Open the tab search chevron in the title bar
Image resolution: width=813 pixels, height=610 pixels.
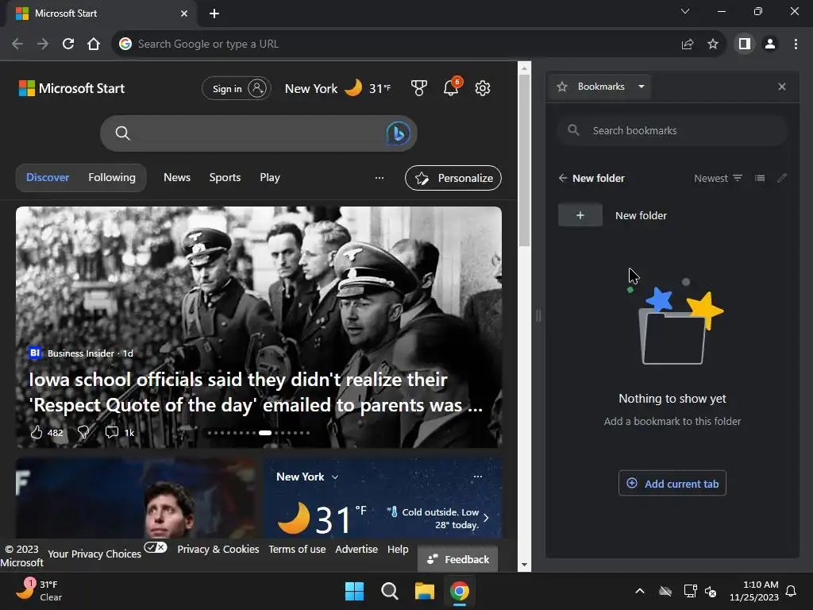click(x=685, y=11)
